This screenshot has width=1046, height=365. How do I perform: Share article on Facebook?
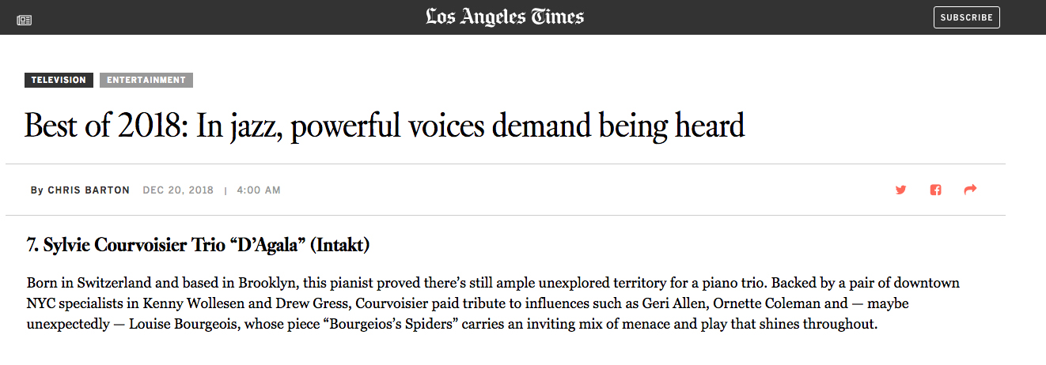click(x=935, y=190)
